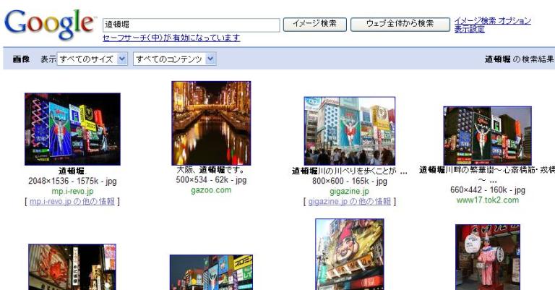Open the giant crab sign thumbnail

pos(72,267)
